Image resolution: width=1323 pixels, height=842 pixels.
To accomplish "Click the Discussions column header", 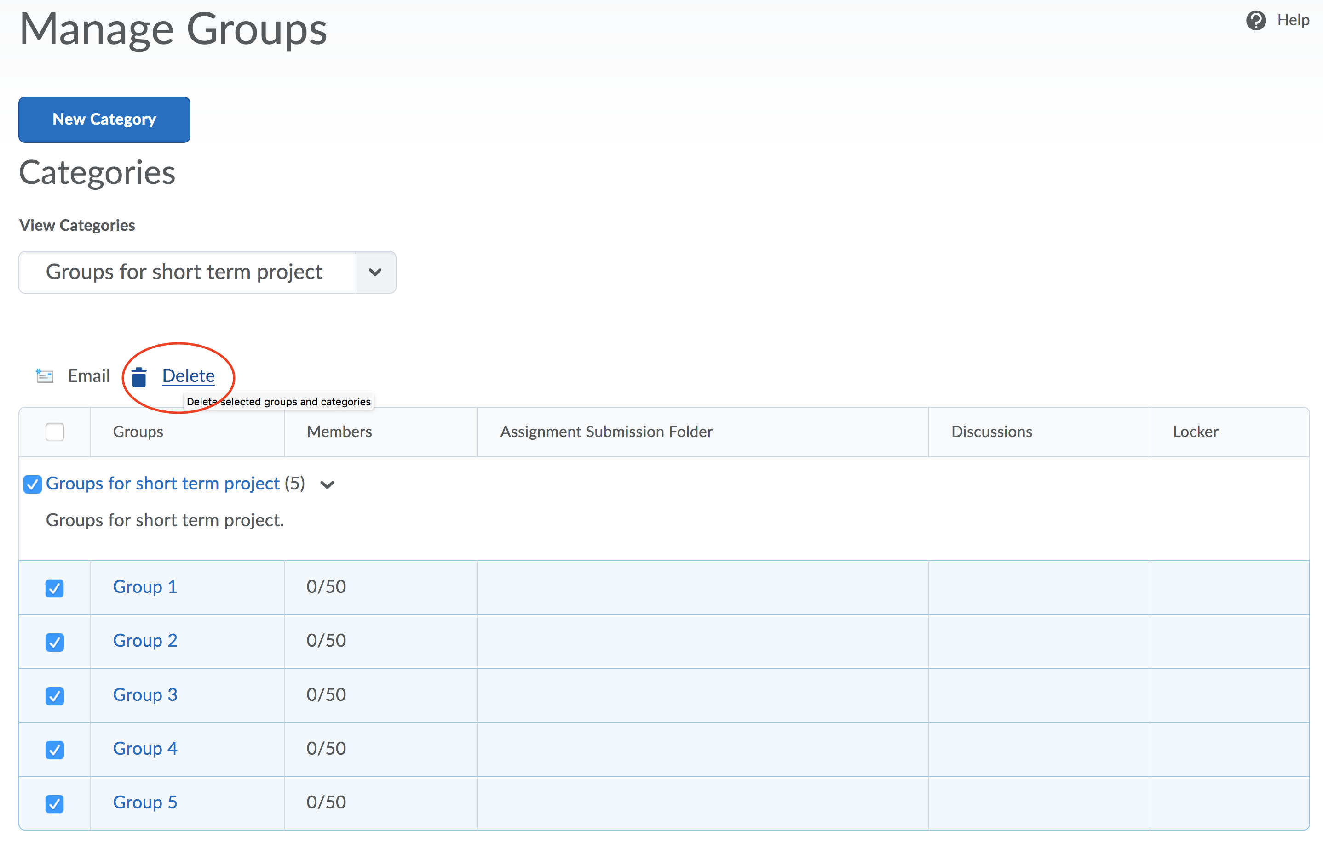I will (x=991, y=432).
